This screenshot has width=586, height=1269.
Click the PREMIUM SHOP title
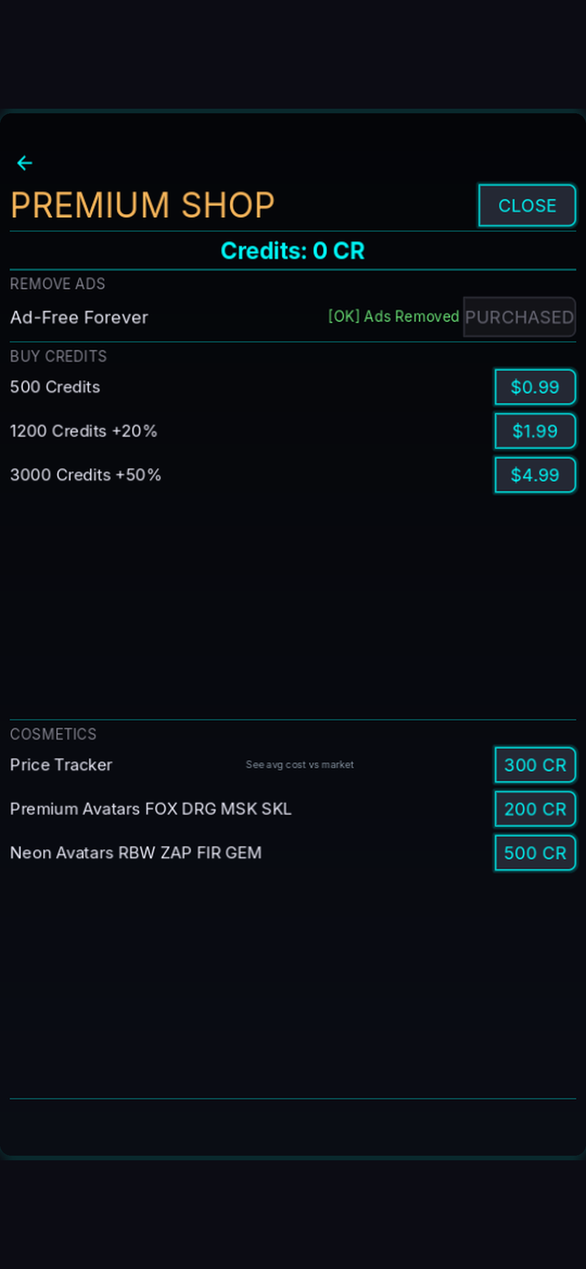pyautogui.click(x=142, y=205)
